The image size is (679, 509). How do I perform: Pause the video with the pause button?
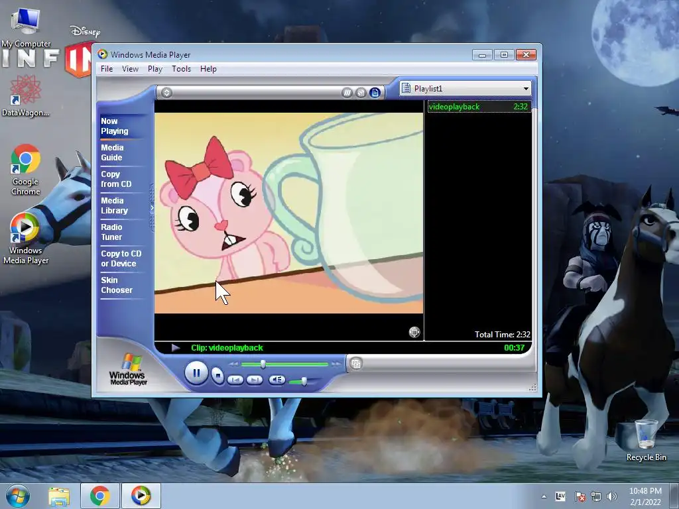pos(196,372)
